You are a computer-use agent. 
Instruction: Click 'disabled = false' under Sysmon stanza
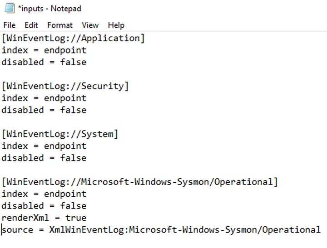point(44,206)
